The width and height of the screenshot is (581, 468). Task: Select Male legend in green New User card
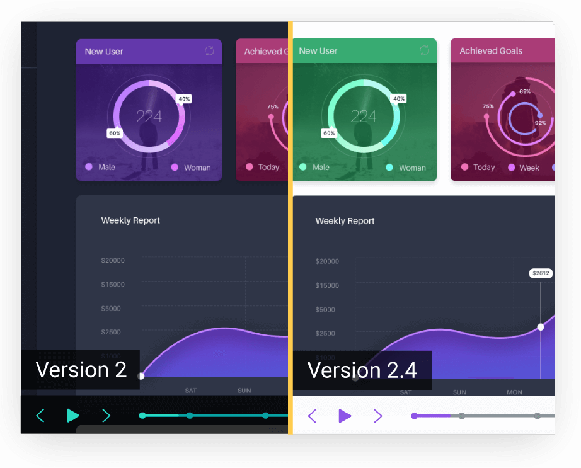click(x=314, y=167)
